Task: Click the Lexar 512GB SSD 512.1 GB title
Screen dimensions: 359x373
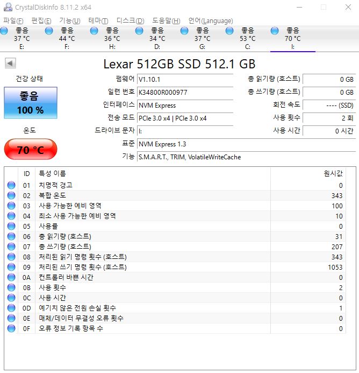Action: click(180, 64)
